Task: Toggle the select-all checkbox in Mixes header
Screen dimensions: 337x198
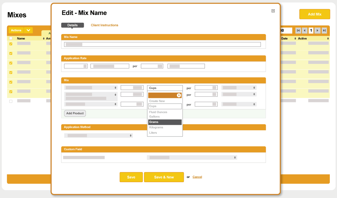Action: click(11, 39)
